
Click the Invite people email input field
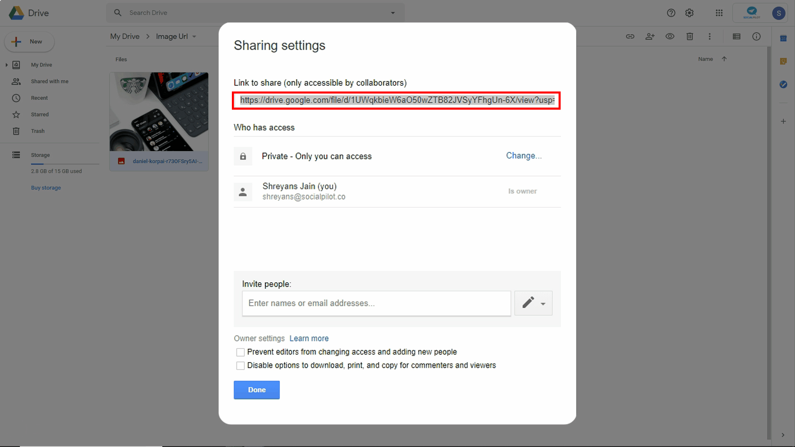376,303
